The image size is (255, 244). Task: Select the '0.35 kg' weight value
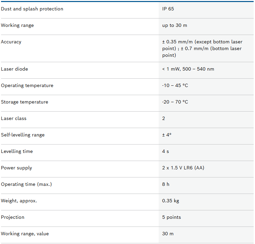(x=170, y=201)
